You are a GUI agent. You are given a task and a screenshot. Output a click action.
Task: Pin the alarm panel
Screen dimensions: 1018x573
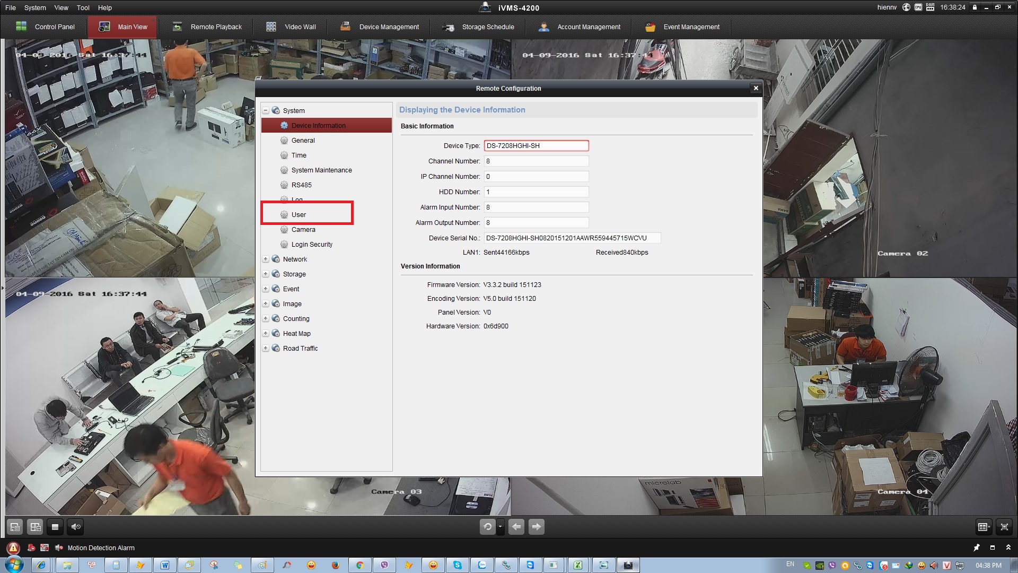977,548
